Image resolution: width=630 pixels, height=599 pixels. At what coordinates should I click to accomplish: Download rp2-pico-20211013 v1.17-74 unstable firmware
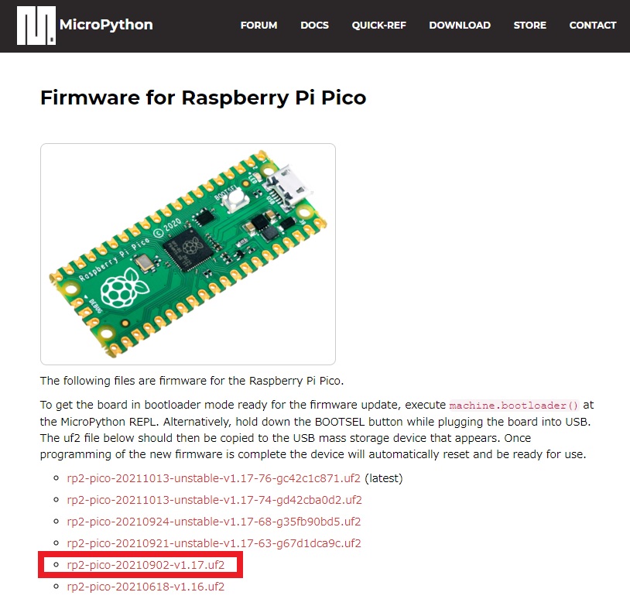pyautogui.click(x=214, y=500)
